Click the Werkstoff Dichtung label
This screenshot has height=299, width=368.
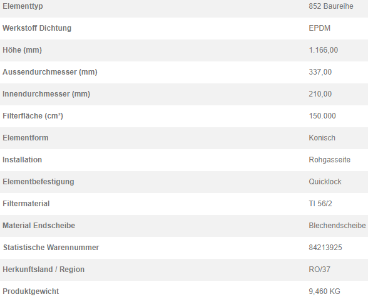37,28
